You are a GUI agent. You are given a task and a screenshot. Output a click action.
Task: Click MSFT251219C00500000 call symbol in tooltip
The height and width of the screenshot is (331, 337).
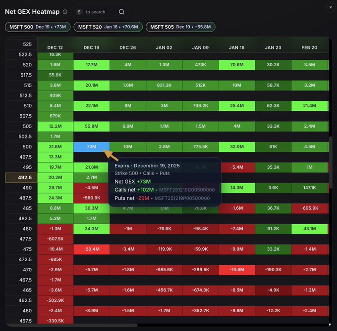(x=187, y=190)
